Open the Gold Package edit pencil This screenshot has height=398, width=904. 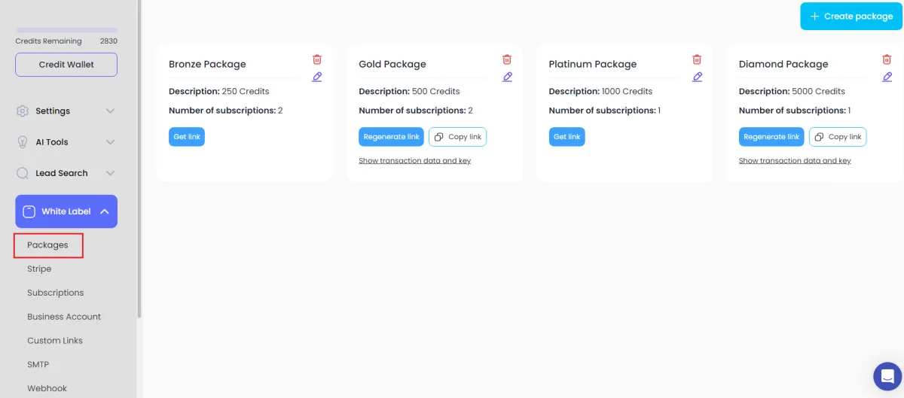coord(507,77)
